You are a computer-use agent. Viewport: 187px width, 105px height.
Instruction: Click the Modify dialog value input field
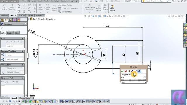(x=132, y=78)
